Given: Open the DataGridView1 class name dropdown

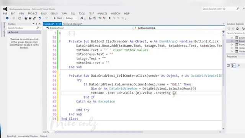Looking at the screenshot, I should point(133,28).
